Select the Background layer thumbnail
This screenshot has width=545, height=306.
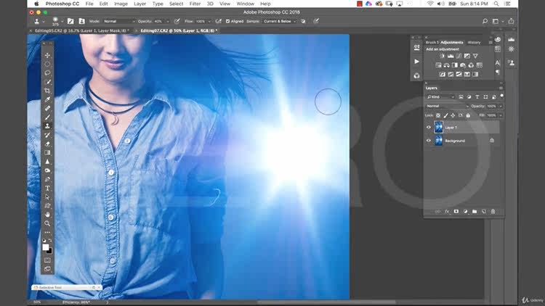pos(439,141)
